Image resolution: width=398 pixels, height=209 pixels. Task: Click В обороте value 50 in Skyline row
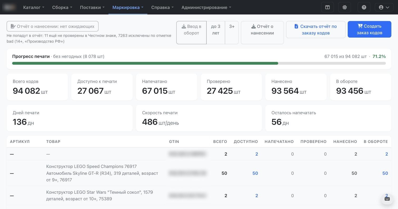click(x=385, y=173)
